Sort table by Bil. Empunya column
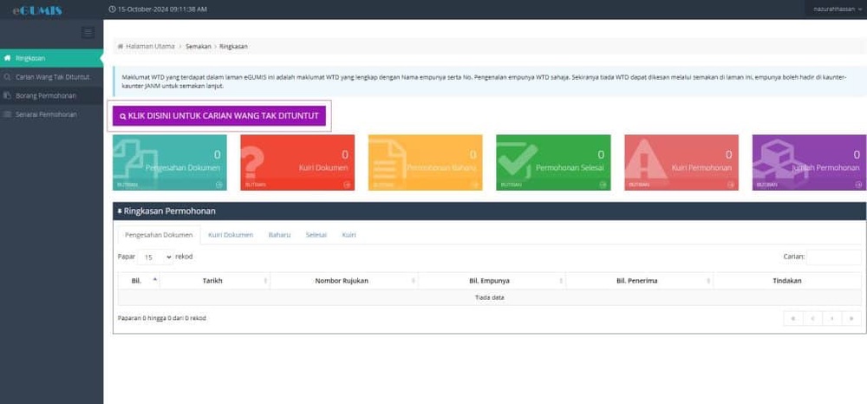The width and height of the screenshot is (867, 404). (492, 281)
